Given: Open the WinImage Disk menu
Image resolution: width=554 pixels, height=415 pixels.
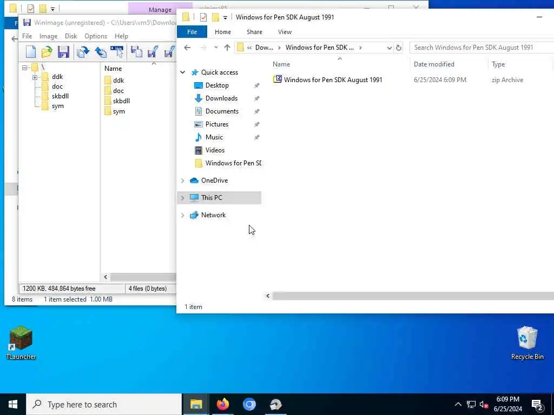Looking at the screenshot, I should click(x=71, y=36).
